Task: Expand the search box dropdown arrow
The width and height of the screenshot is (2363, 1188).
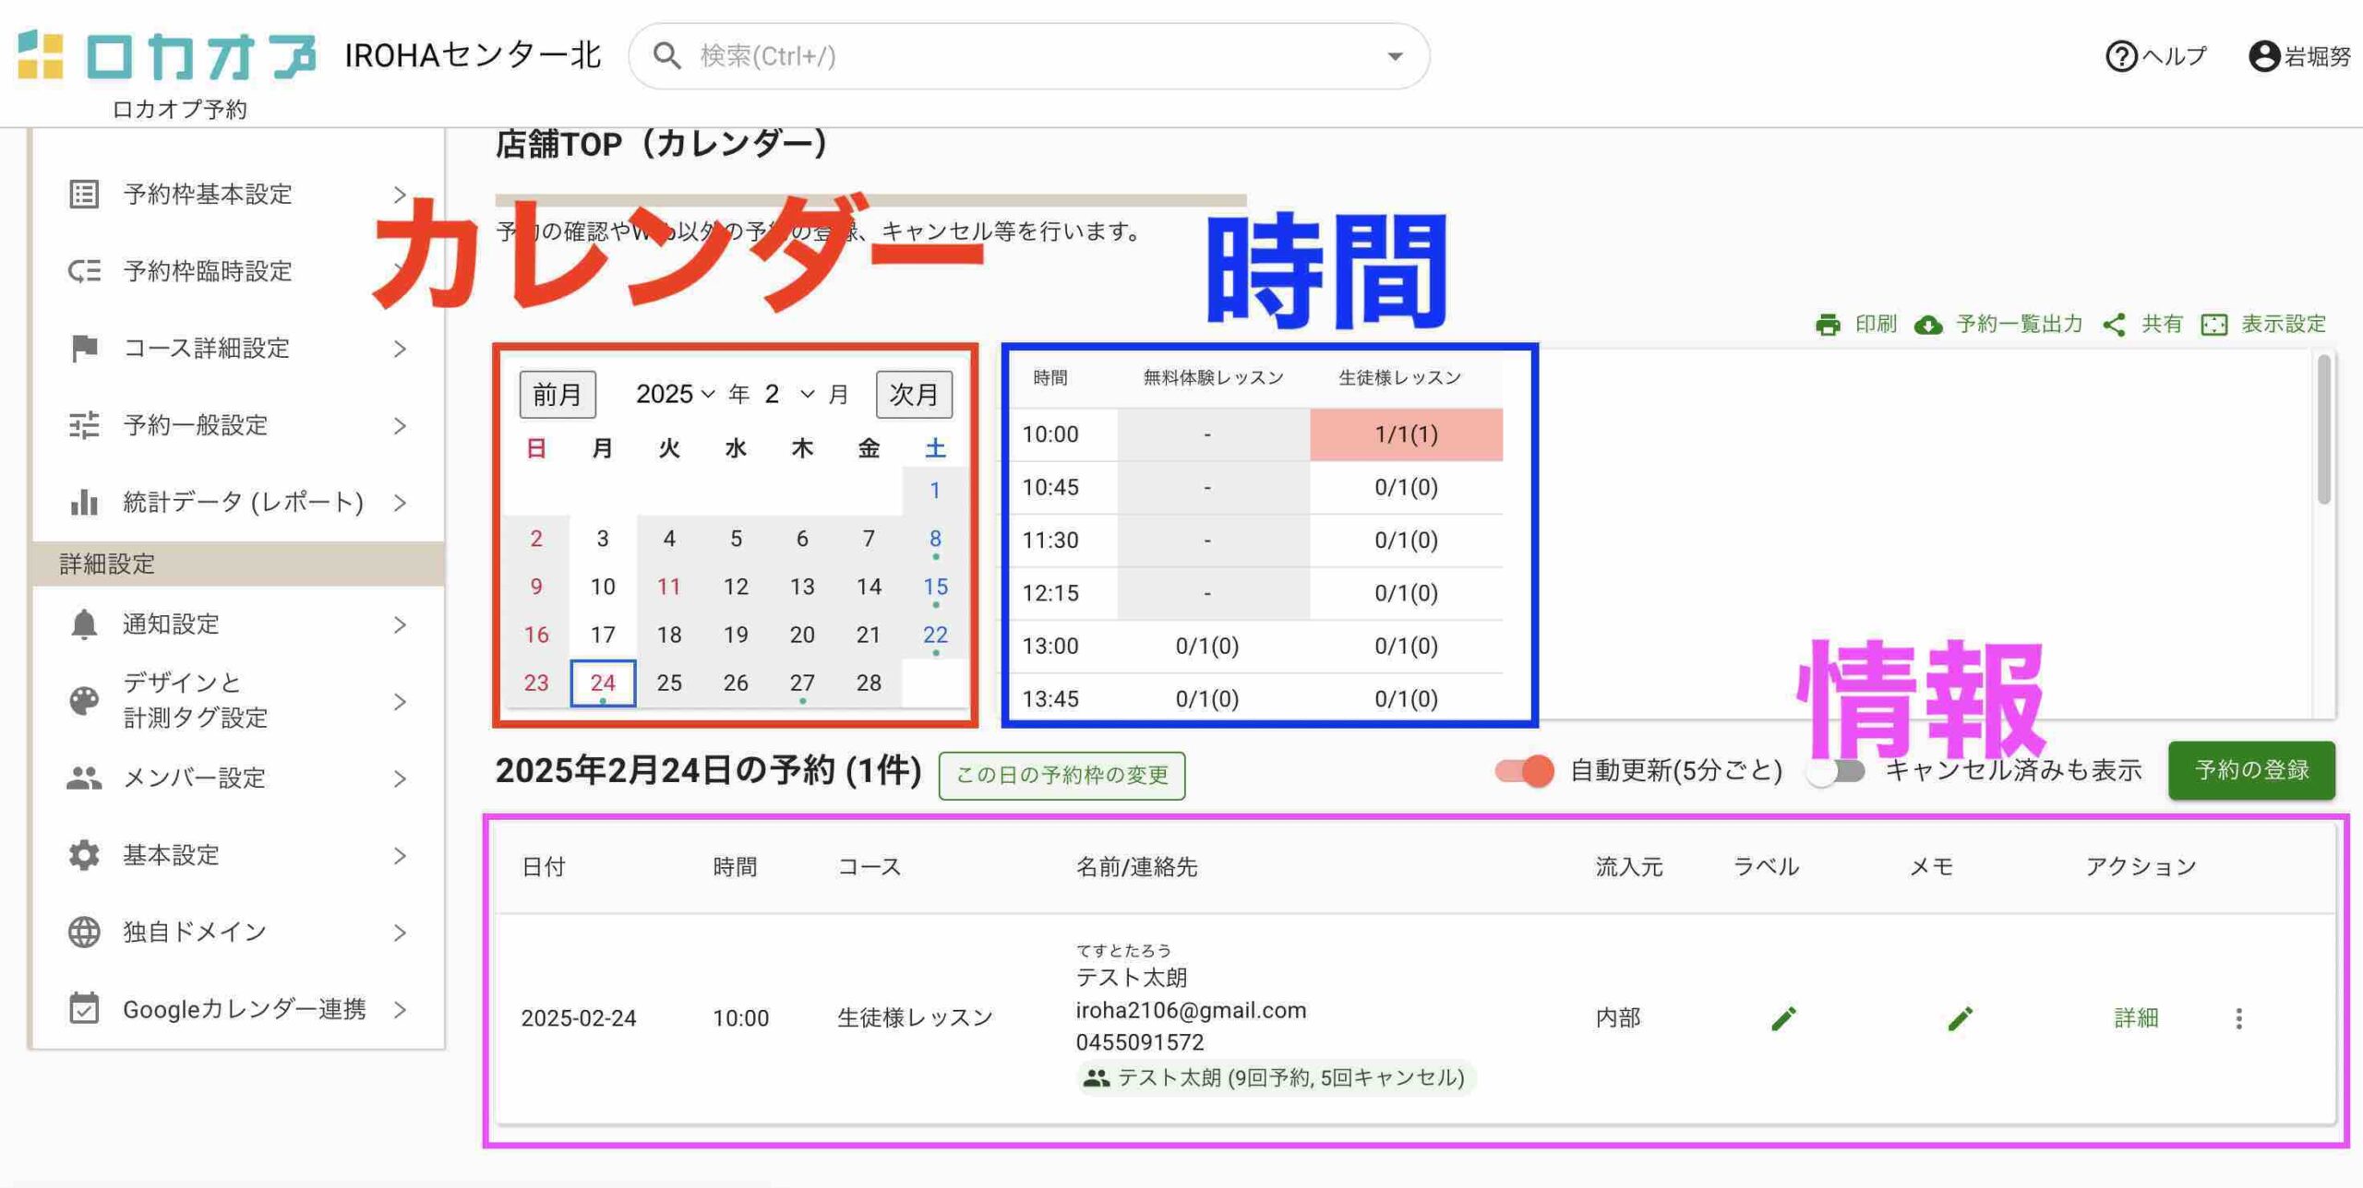Action: [1395, 56]
